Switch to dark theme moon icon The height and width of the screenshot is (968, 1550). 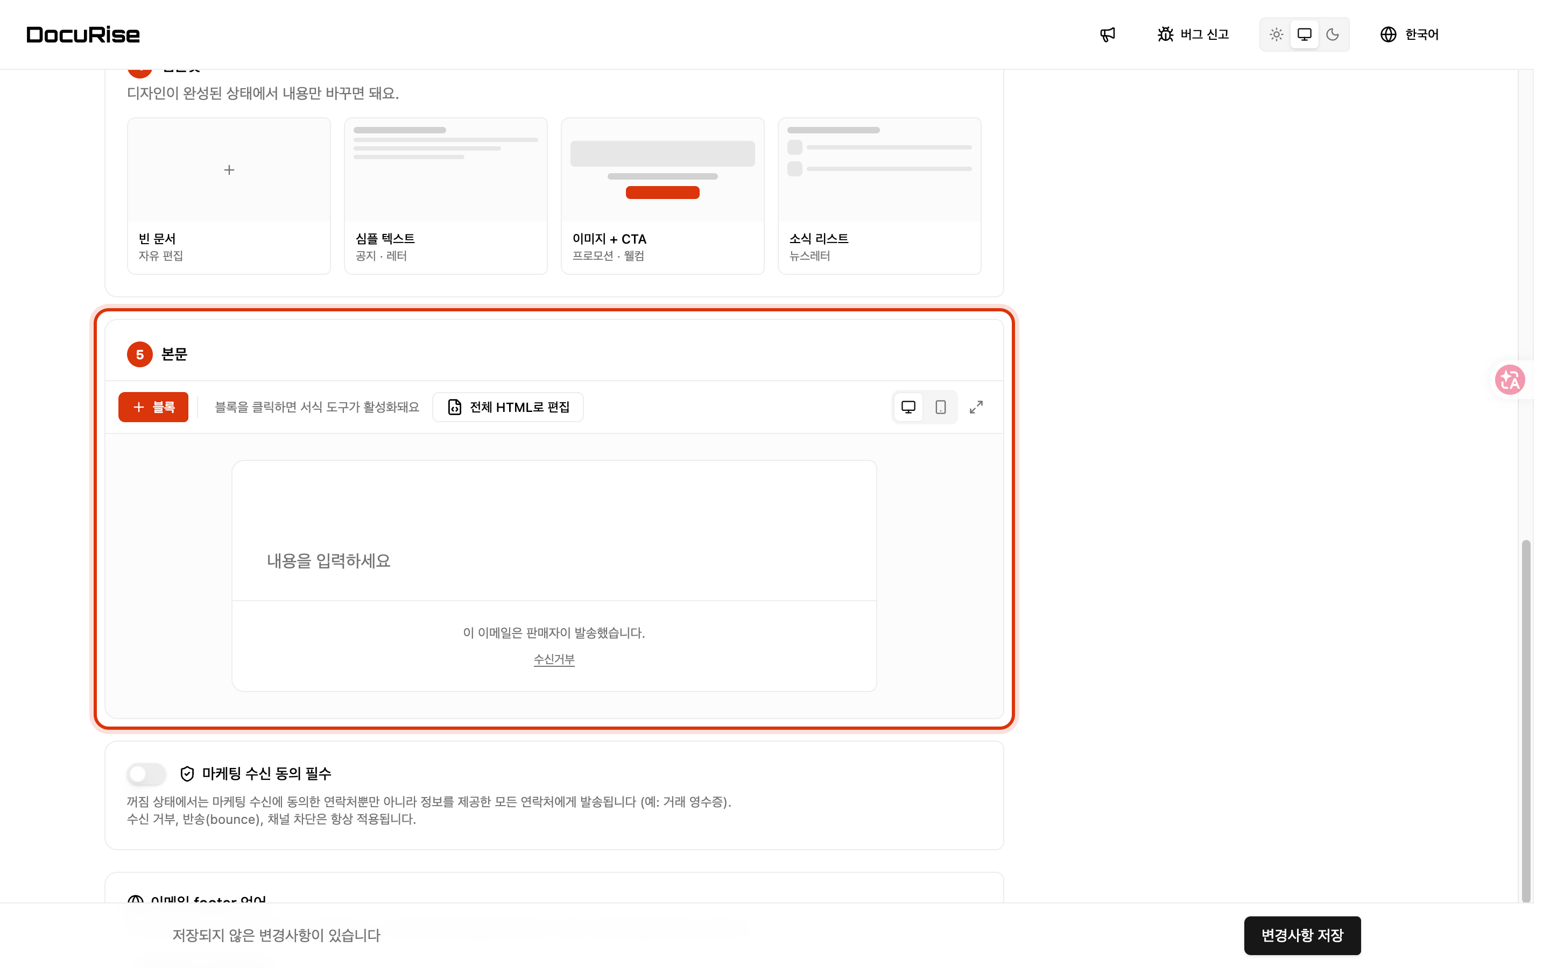coord(1332,34)
